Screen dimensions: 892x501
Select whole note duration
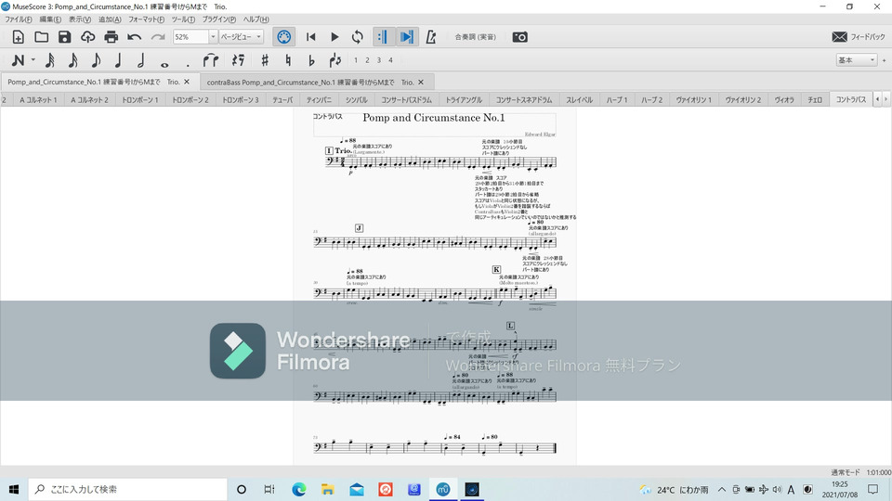(x=164, y=64)
